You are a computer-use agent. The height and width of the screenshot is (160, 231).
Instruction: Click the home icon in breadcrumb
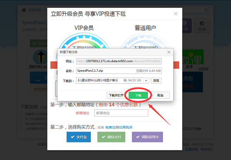(24, 10)
